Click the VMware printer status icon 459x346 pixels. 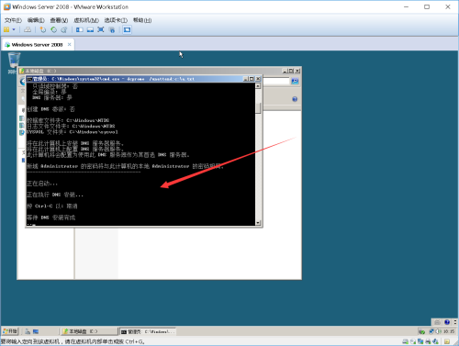pyautogui.click(x=428, y=341)
